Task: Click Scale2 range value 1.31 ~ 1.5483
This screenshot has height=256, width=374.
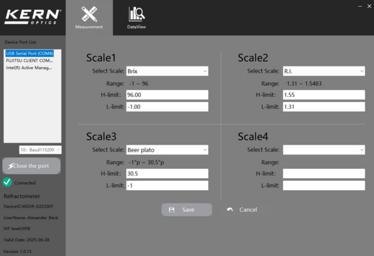Action: point(304,84)
